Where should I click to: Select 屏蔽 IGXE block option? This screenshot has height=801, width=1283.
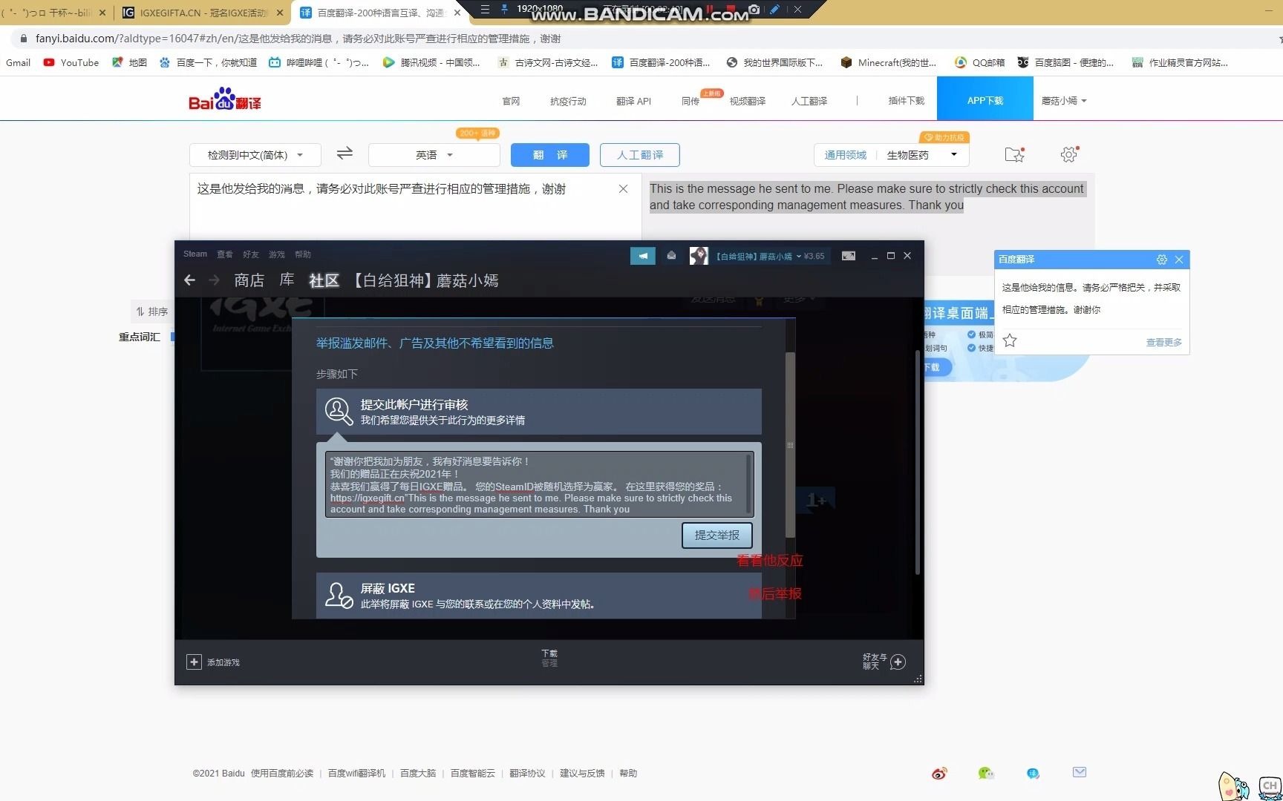pyautogui.click(x=539, y=596)
